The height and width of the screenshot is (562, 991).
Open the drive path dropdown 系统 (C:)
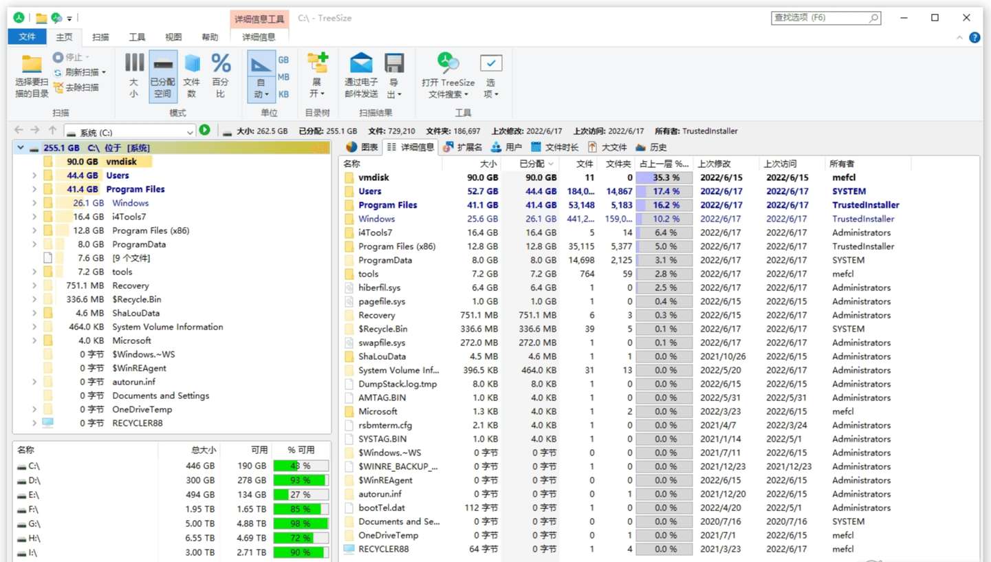[190, 131]
